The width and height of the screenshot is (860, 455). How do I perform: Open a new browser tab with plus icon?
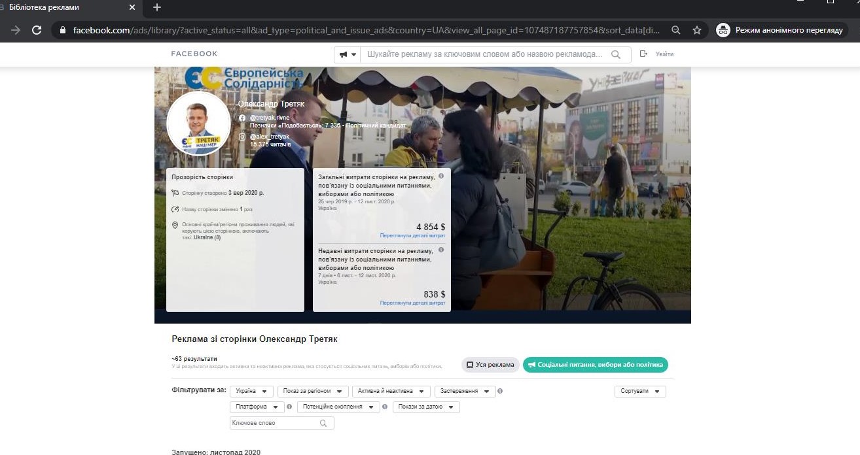point(156,8)
